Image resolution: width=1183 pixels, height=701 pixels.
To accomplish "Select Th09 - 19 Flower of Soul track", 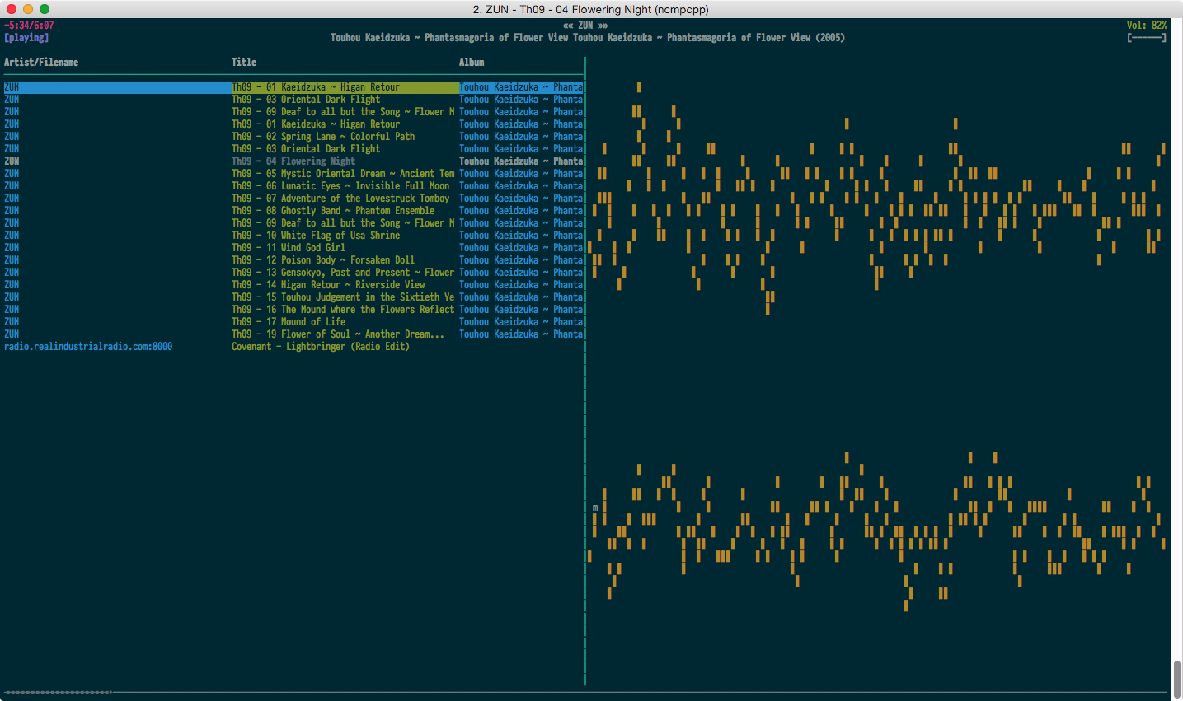I will (293, 334).
